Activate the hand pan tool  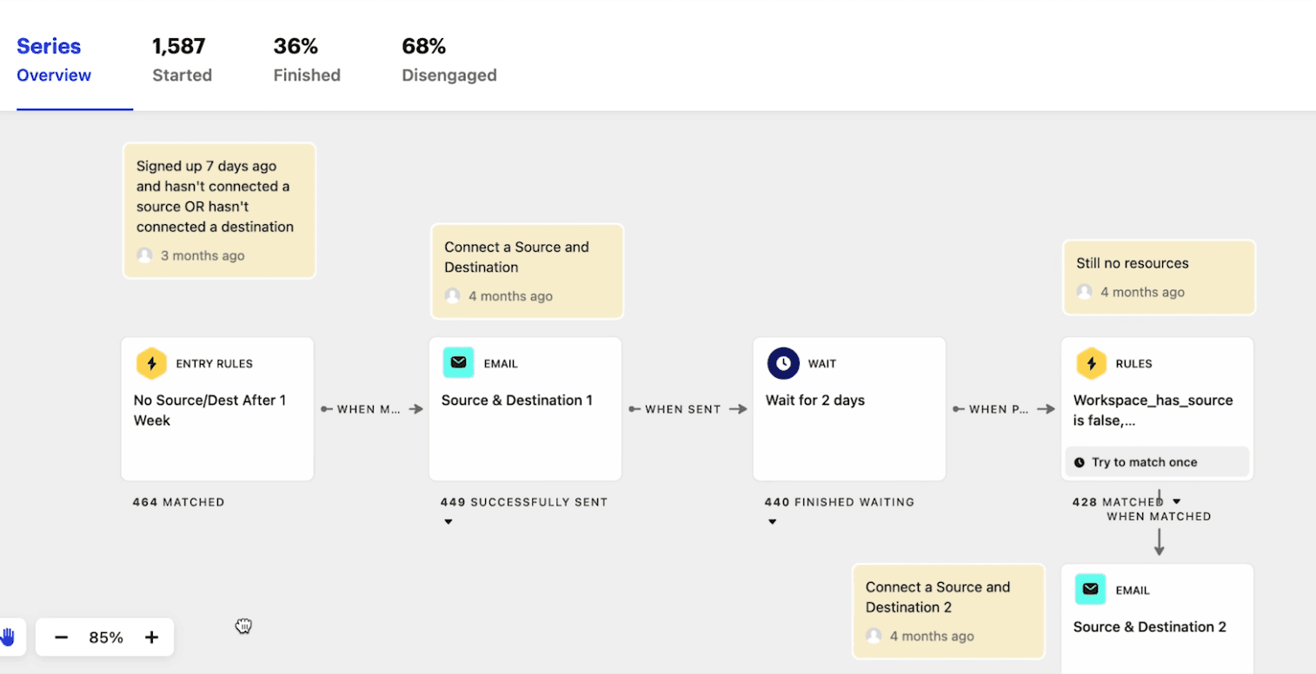9,637
